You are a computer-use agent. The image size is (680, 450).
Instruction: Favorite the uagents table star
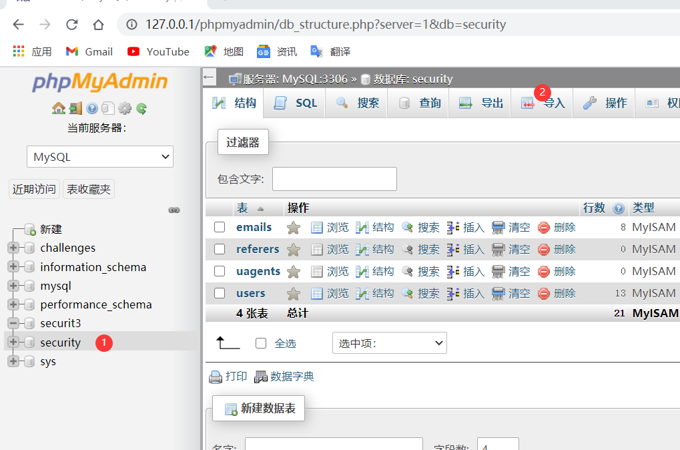[294, 272]
